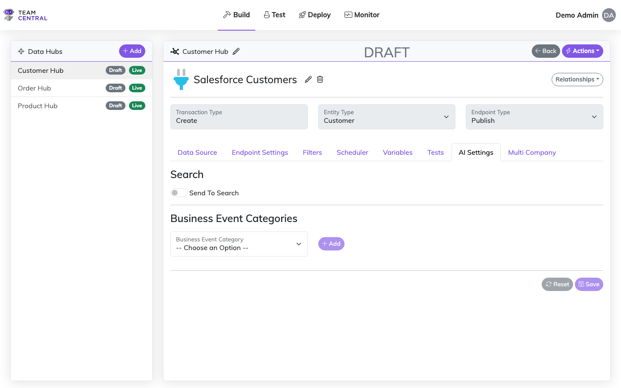The width and height of the screenshot is (621, 388).
Task: Click the Draft badge next to Order Hub
Action: (x=115, y=88)
